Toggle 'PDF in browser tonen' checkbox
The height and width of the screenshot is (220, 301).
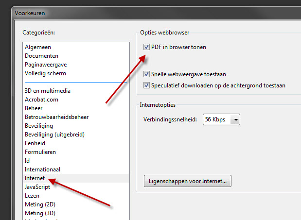[146, 47]
